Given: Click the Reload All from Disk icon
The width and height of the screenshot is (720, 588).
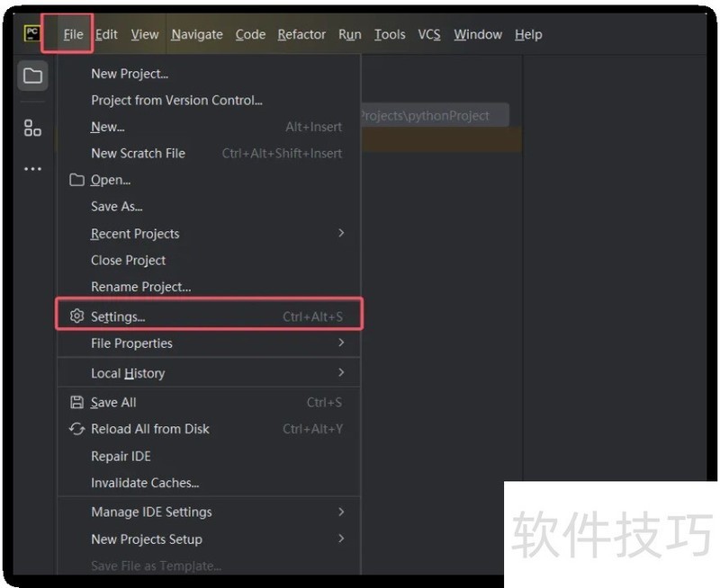Looking at the screenshot, I should [76, 430].
